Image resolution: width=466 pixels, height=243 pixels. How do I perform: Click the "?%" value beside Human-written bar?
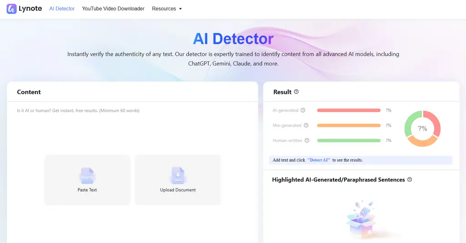[389, 141]
